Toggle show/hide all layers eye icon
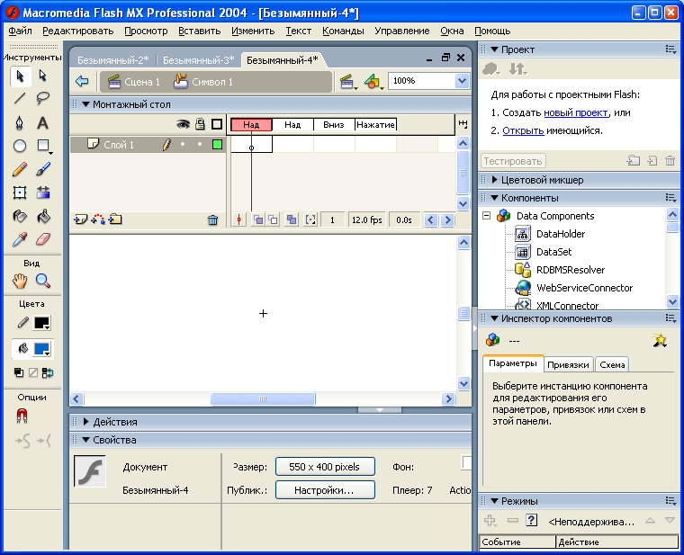The width and height of the screenshot is (684, 555). point(184,124)
